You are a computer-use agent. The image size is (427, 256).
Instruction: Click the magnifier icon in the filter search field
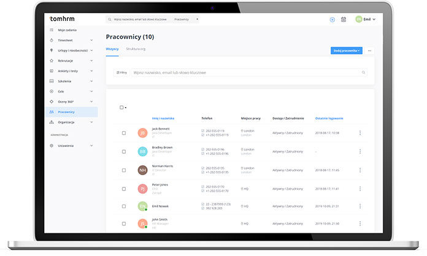363,72
